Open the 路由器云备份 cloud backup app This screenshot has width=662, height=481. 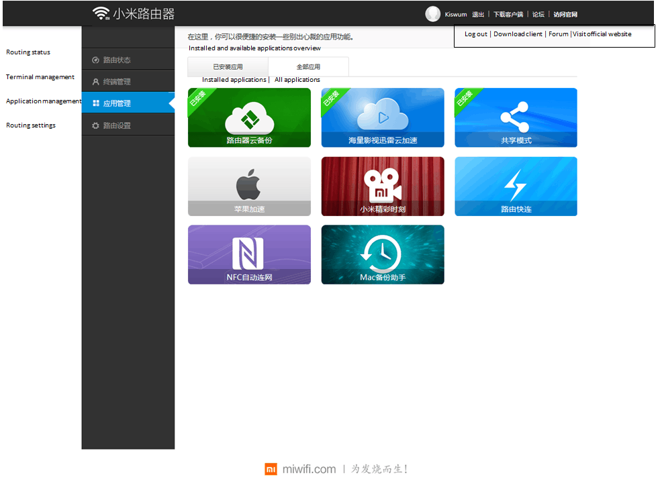pos(249,117)
